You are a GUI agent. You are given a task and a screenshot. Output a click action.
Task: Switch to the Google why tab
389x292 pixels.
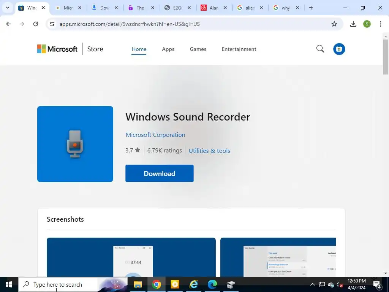point(286,8)
